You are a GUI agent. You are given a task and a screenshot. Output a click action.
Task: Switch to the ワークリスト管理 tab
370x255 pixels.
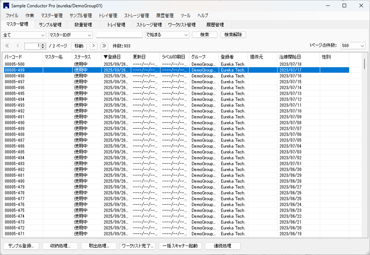[182, 25]
